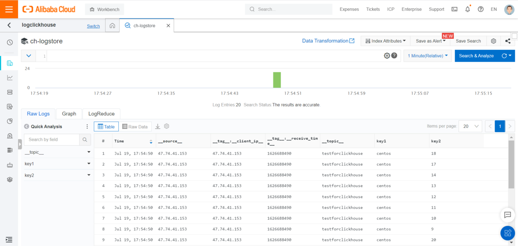518x246 pixels.
Task: Click the share icon
Action: coord(508,41)
